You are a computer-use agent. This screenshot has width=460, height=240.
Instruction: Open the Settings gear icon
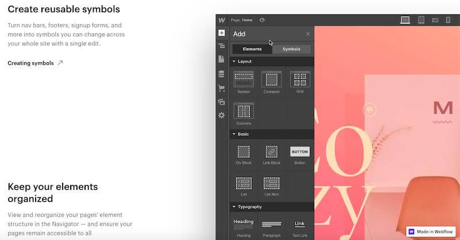[221, 115]
